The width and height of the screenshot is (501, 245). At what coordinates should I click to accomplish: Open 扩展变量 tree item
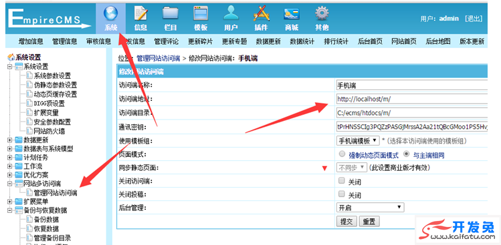[46, 113]
